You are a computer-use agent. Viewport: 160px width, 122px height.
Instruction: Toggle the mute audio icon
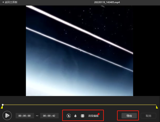pyautogui.click(x=69, y=116)
